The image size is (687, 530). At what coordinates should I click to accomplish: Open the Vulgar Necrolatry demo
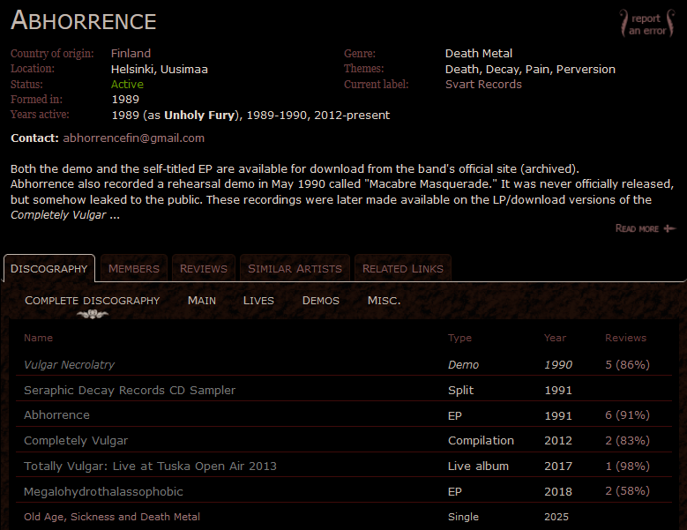tap(69, 364)
